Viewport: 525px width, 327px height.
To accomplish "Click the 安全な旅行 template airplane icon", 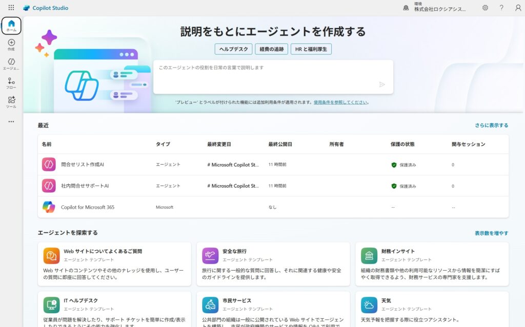I will [210, 256].
